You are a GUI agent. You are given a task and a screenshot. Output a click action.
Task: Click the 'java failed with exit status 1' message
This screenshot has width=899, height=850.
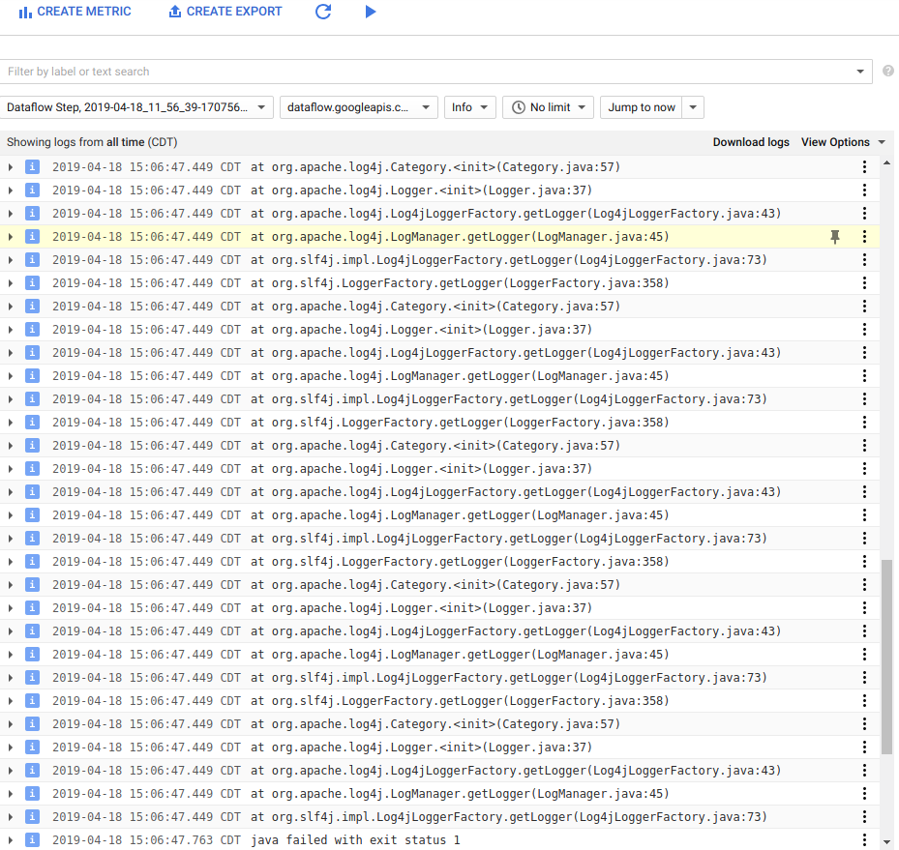355,840
